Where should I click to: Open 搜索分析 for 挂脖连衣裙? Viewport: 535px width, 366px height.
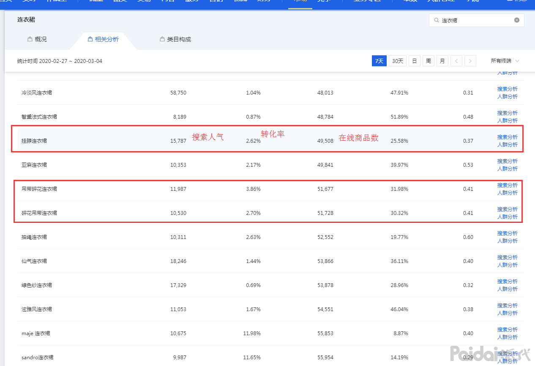coord(507,137)
